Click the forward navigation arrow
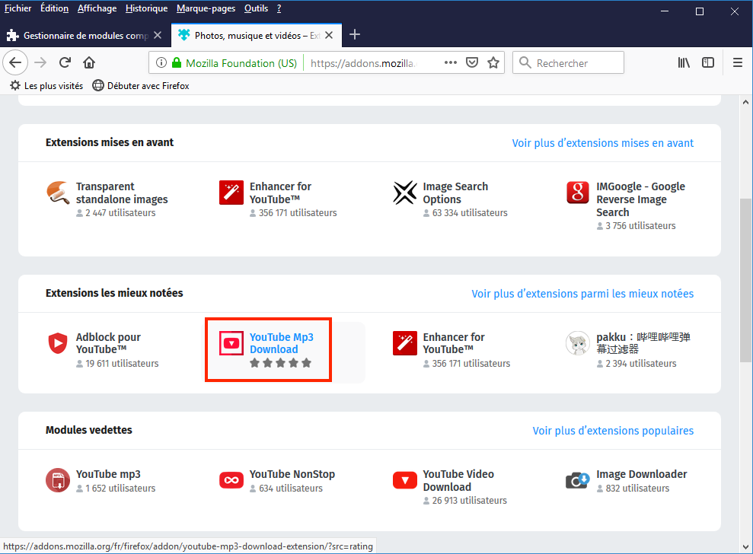 click(41, 63)
